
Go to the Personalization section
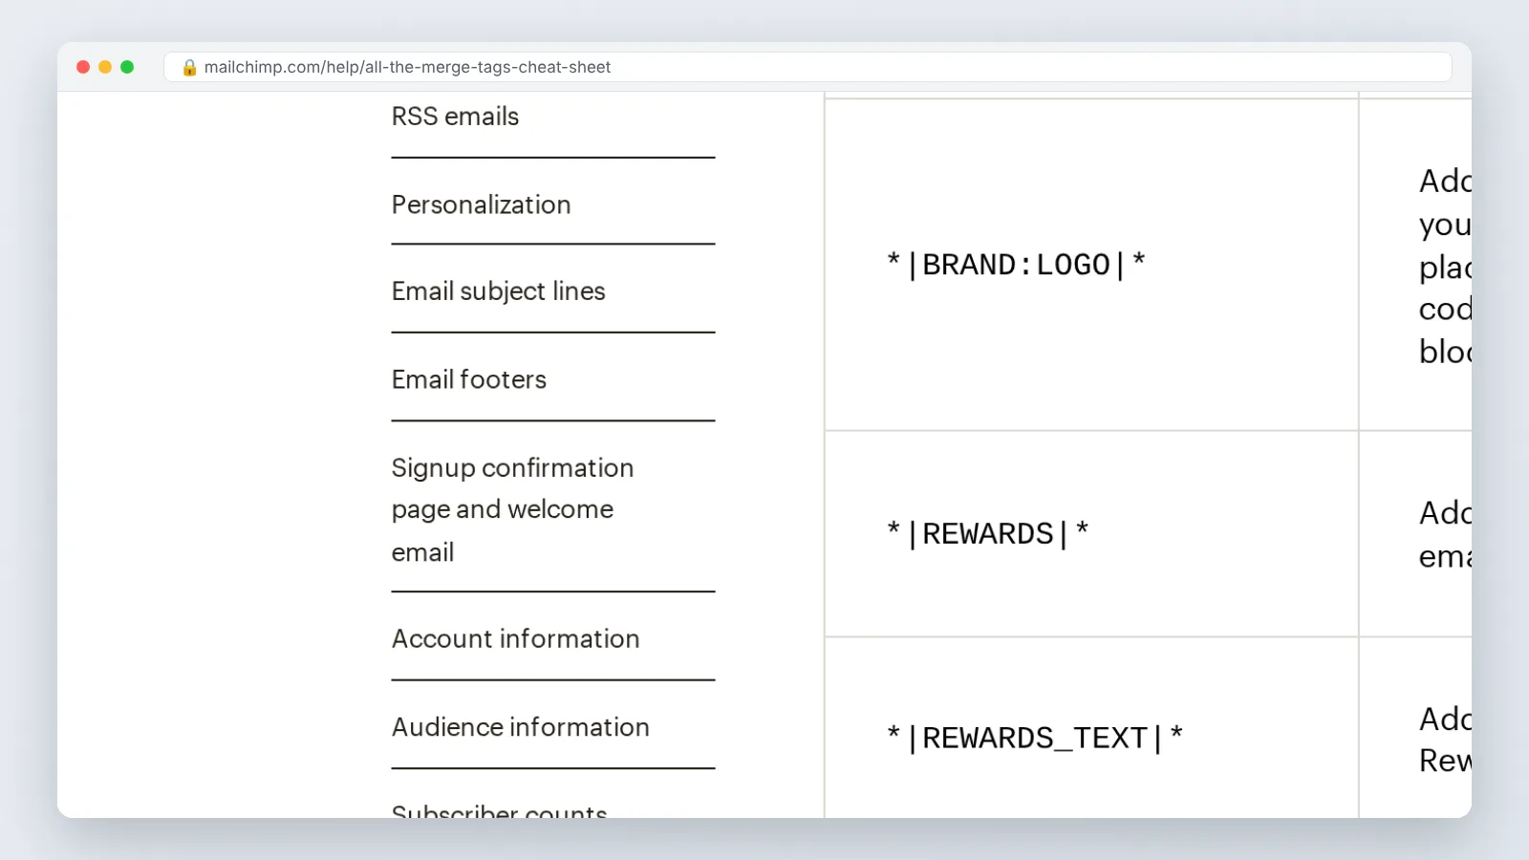coord(481,204)
